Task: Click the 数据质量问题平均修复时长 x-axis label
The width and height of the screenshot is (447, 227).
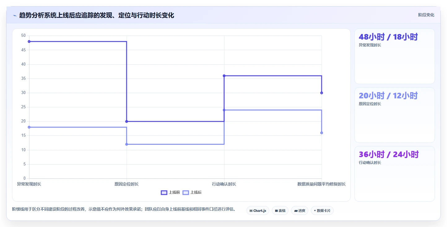Action: (322, 184)
